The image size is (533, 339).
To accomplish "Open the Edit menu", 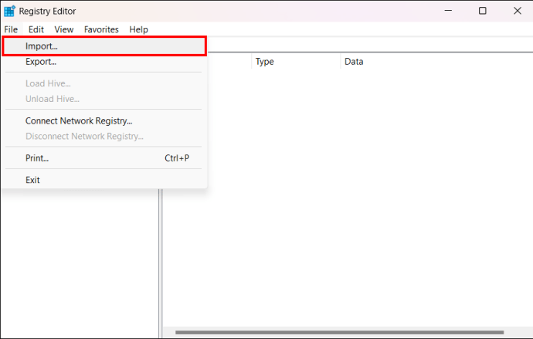I will click(36, 29).
